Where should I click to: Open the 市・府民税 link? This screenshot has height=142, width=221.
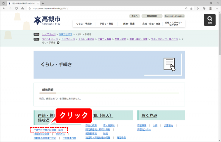(x=109, y=125)
